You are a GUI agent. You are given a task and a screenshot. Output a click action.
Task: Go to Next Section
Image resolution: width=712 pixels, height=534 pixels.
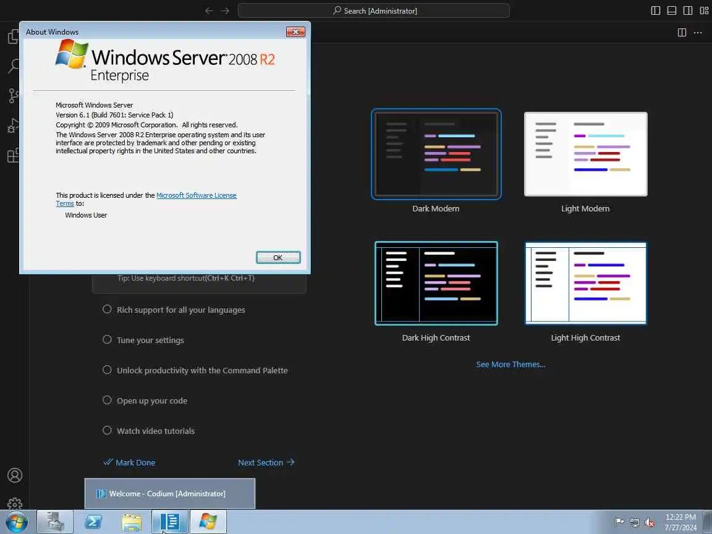(266, 463)
